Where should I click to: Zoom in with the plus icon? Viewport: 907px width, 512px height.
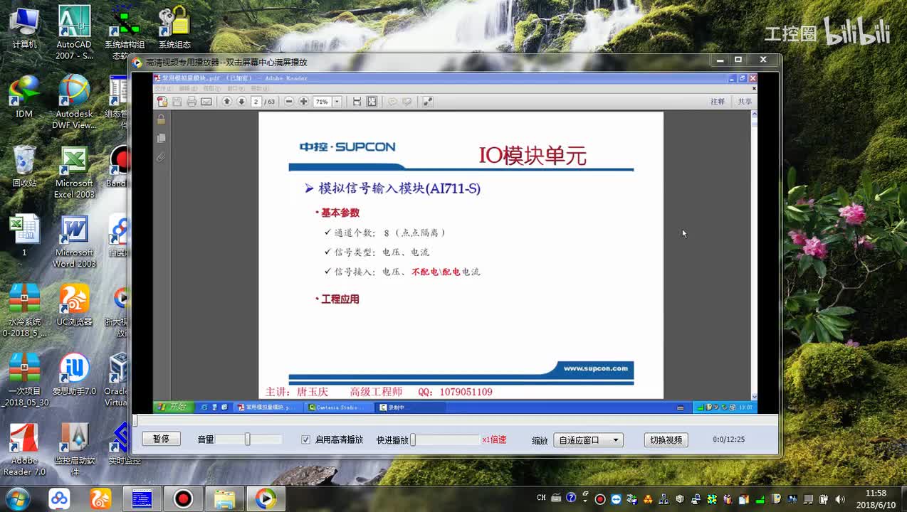(304, 102)
